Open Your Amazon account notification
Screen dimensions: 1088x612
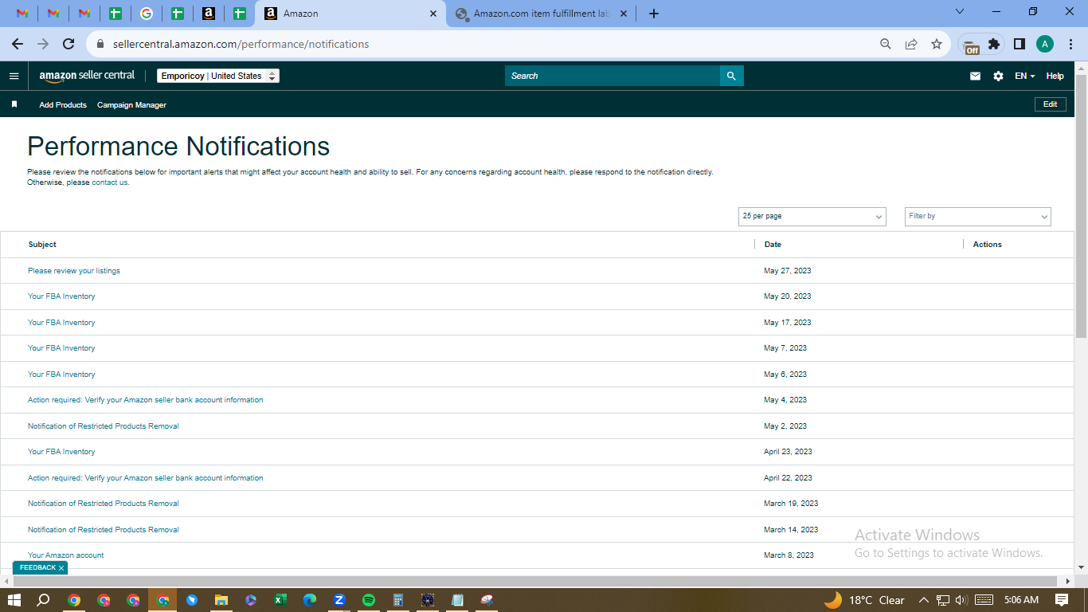(66, 555)
